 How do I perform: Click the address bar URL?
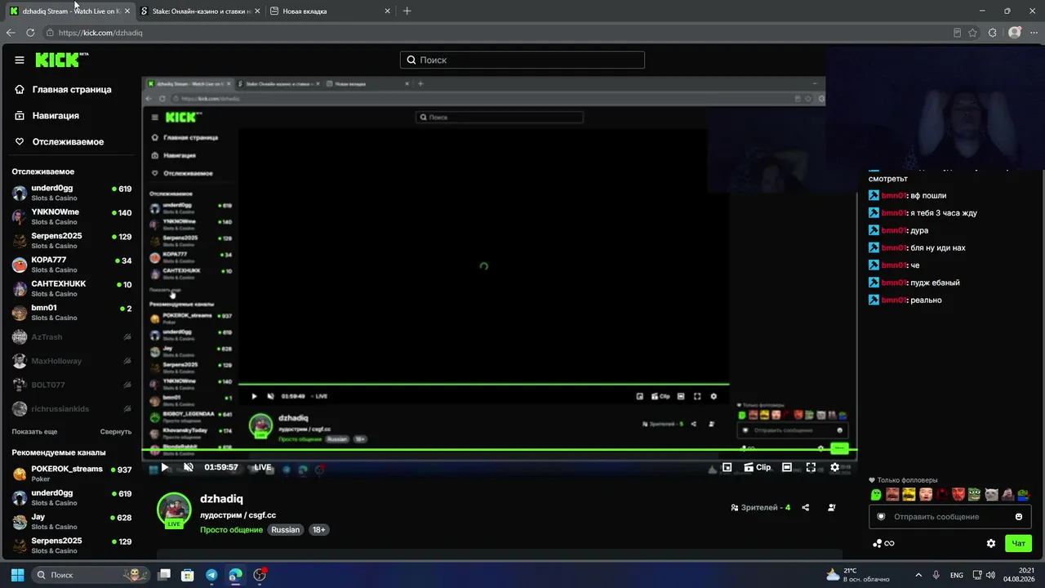(100, 33)
